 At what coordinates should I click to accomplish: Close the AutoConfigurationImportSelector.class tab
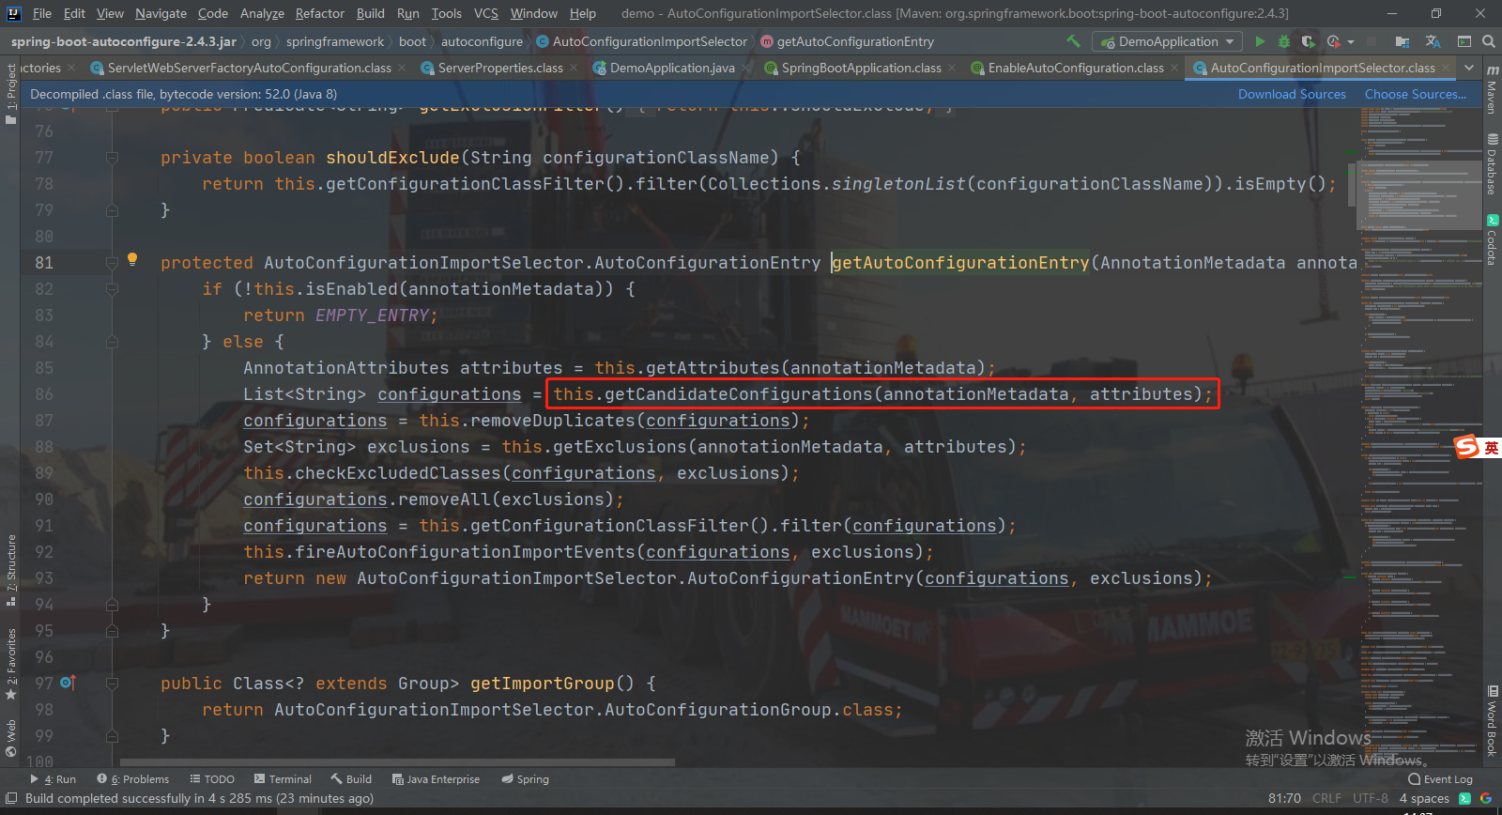pyautogui.click(x=1446, y=68)
